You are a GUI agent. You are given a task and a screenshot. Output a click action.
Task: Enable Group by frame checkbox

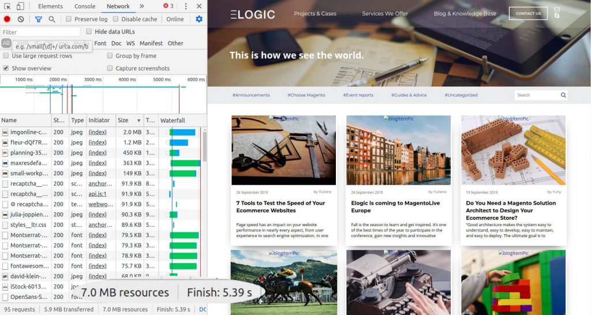click(110, 56)
